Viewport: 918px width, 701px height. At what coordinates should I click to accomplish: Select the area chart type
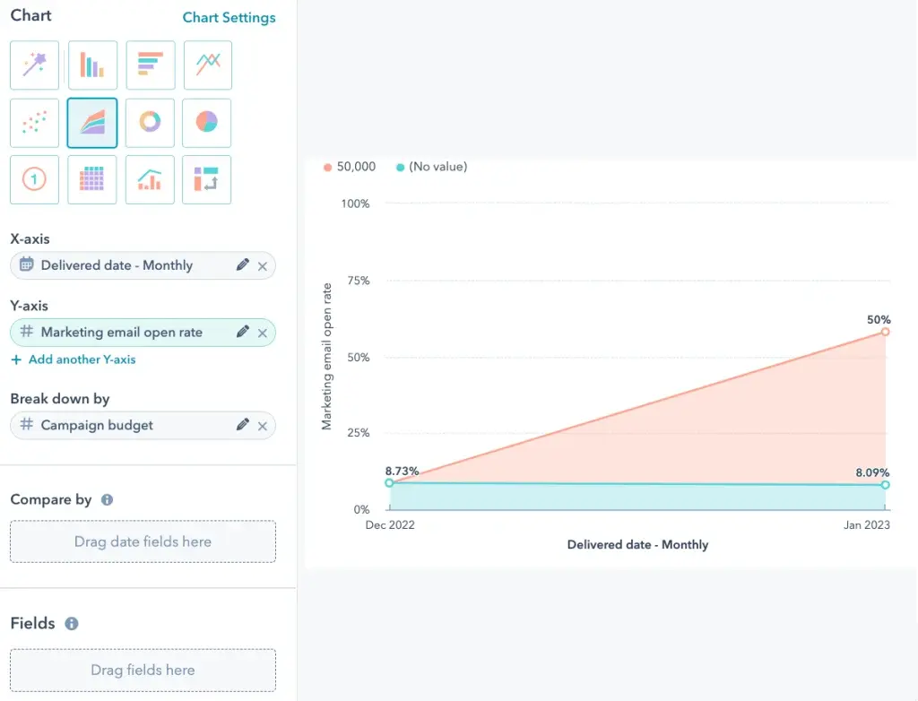pyautogui.click(x=92, y=123)
